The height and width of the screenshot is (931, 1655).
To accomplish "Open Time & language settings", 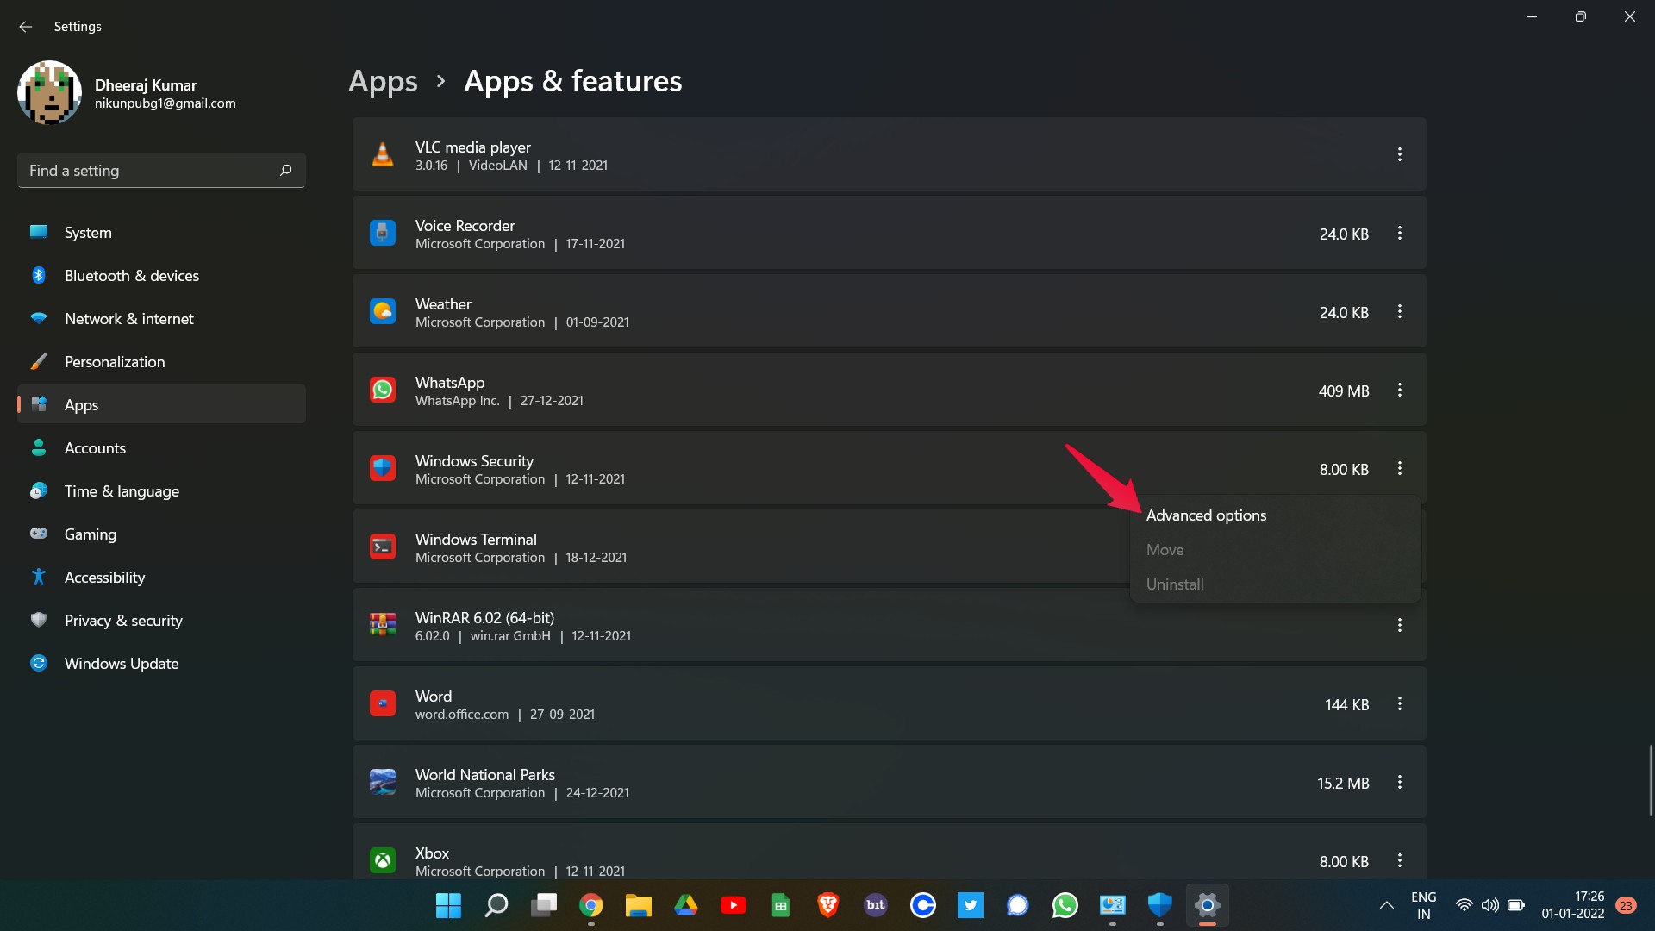I will click(161, 490).
